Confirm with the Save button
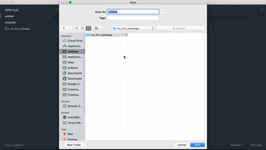Image resolution: width=266 pixels, height=150 pixels. tap(197, 145)
